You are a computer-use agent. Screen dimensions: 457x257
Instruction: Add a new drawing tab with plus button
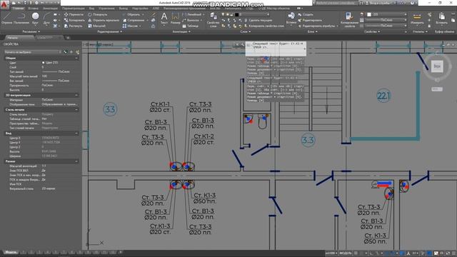[x=68, y=38]
